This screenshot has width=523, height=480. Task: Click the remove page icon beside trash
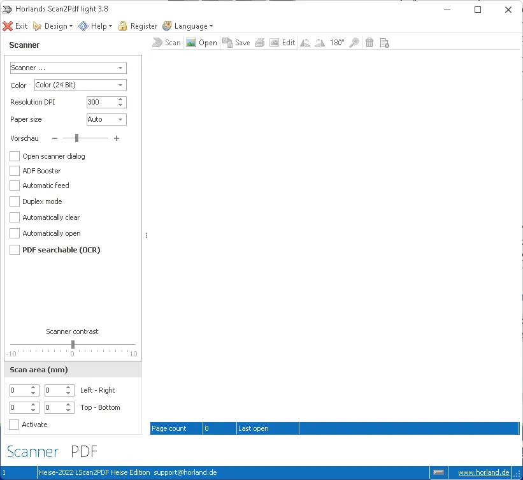[384, 42]
